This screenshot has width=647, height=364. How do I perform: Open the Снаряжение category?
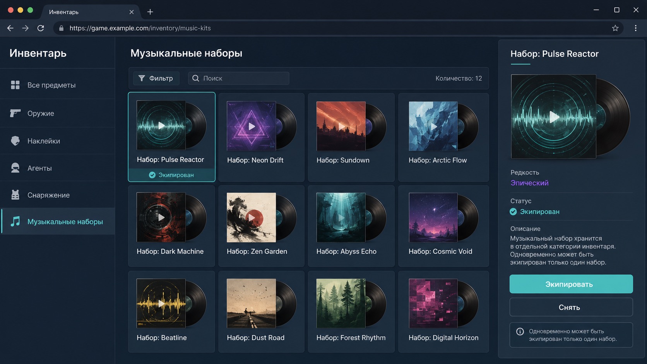pos(58,195)
